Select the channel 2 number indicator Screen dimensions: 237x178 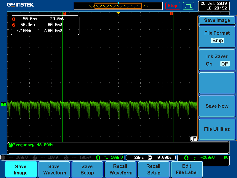tap(35, 158)
